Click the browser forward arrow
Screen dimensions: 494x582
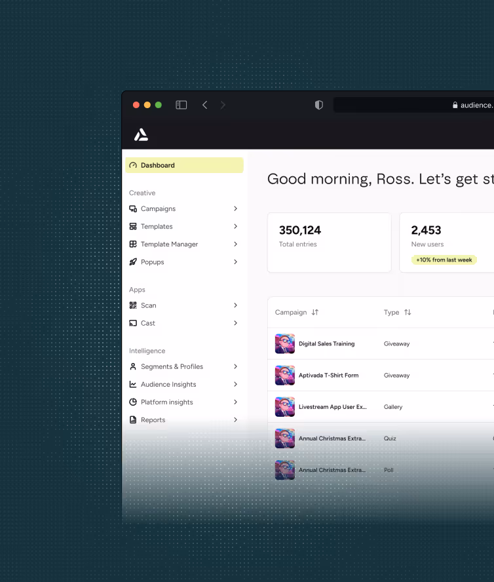(223, 105)
